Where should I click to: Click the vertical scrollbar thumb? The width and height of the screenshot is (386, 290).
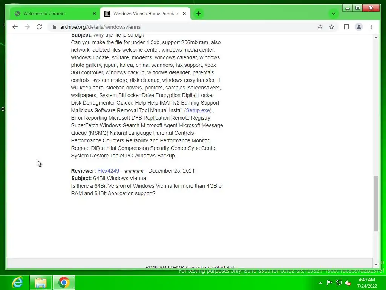pos(376,204)
